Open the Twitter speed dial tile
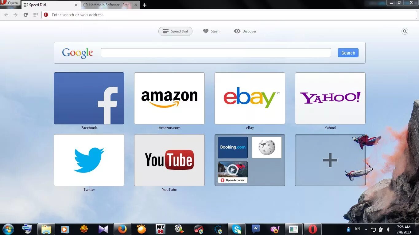Viewport: 419px width, 235px height. tap(89, 160)
